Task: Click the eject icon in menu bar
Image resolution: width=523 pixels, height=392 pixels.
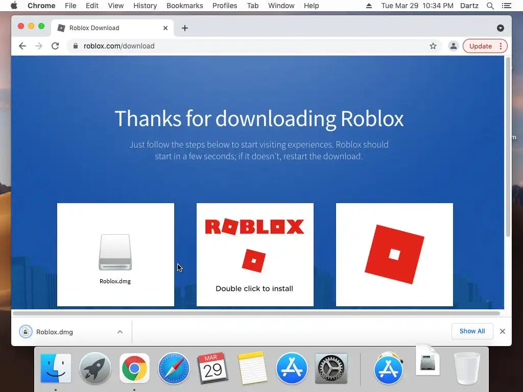Action: point(369,6)
